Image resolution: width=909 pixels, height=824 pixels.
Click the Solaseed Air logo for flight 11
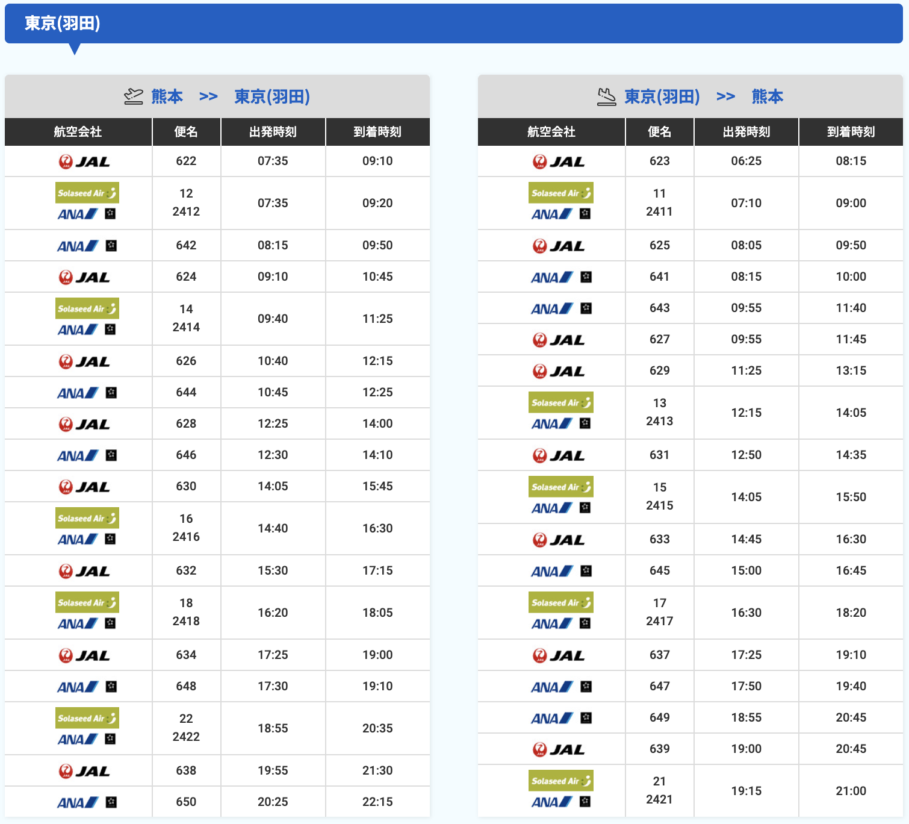click(x=561, y=193)
